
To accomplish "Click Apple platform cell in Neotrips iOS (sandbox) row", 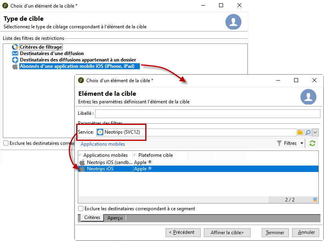I will (142, 162).
